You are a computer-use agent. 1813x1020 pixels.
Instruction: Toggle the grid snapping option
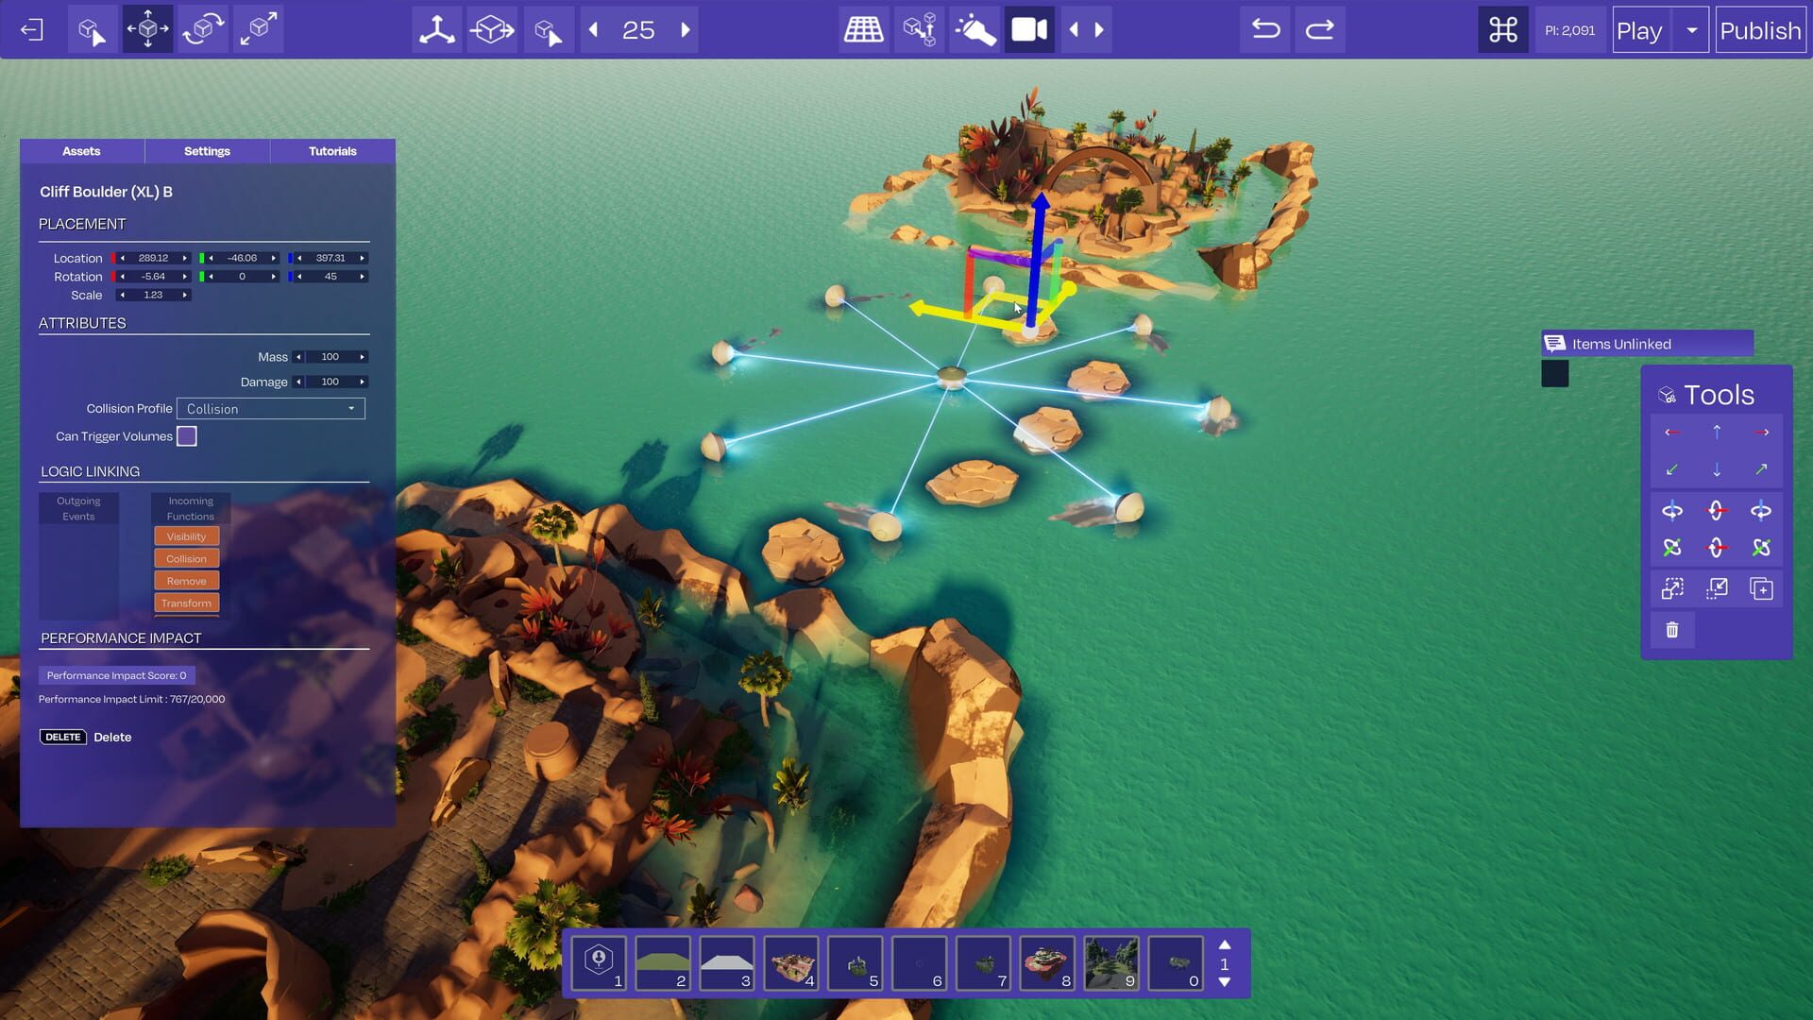[863, 29]
